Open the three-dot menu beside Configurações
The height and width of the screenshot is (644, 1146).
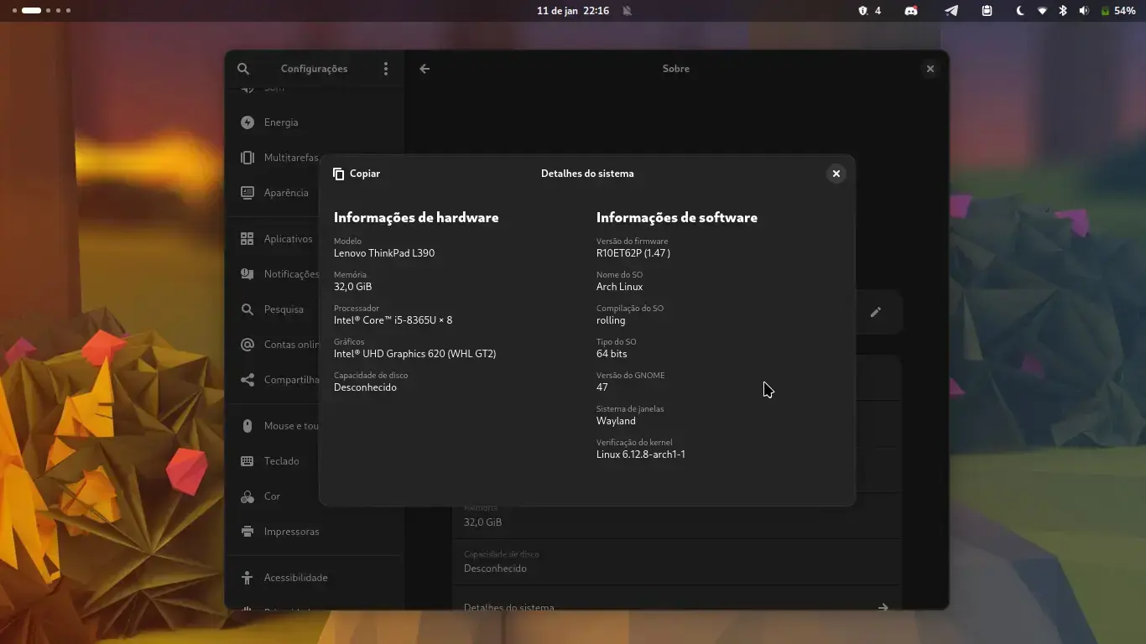pos(386,69)
